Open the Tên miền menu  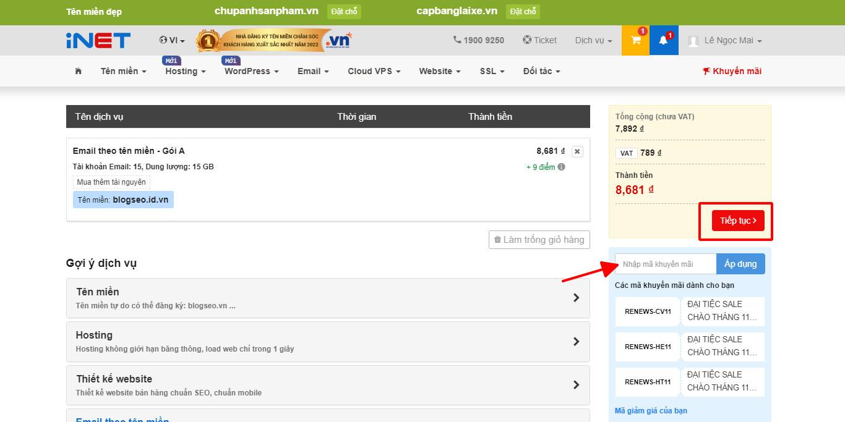coord(124,71)
